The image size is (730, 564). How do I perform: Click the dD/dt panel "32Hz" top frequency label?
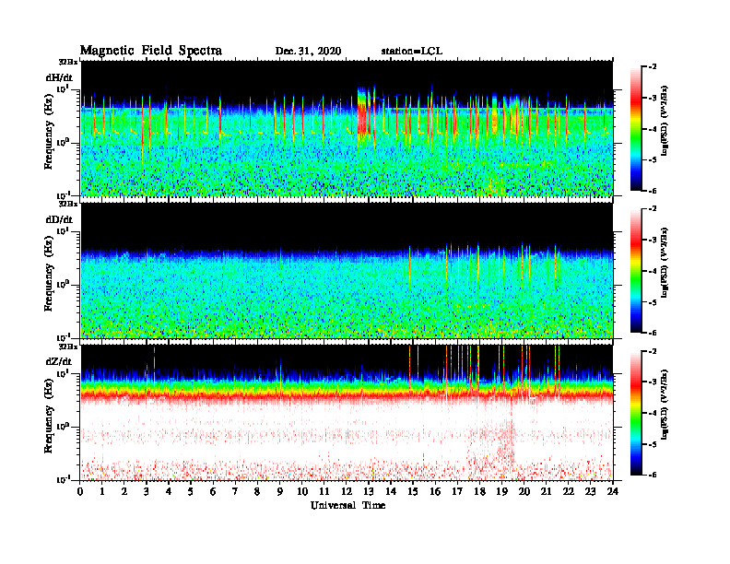tap(68, 204)
